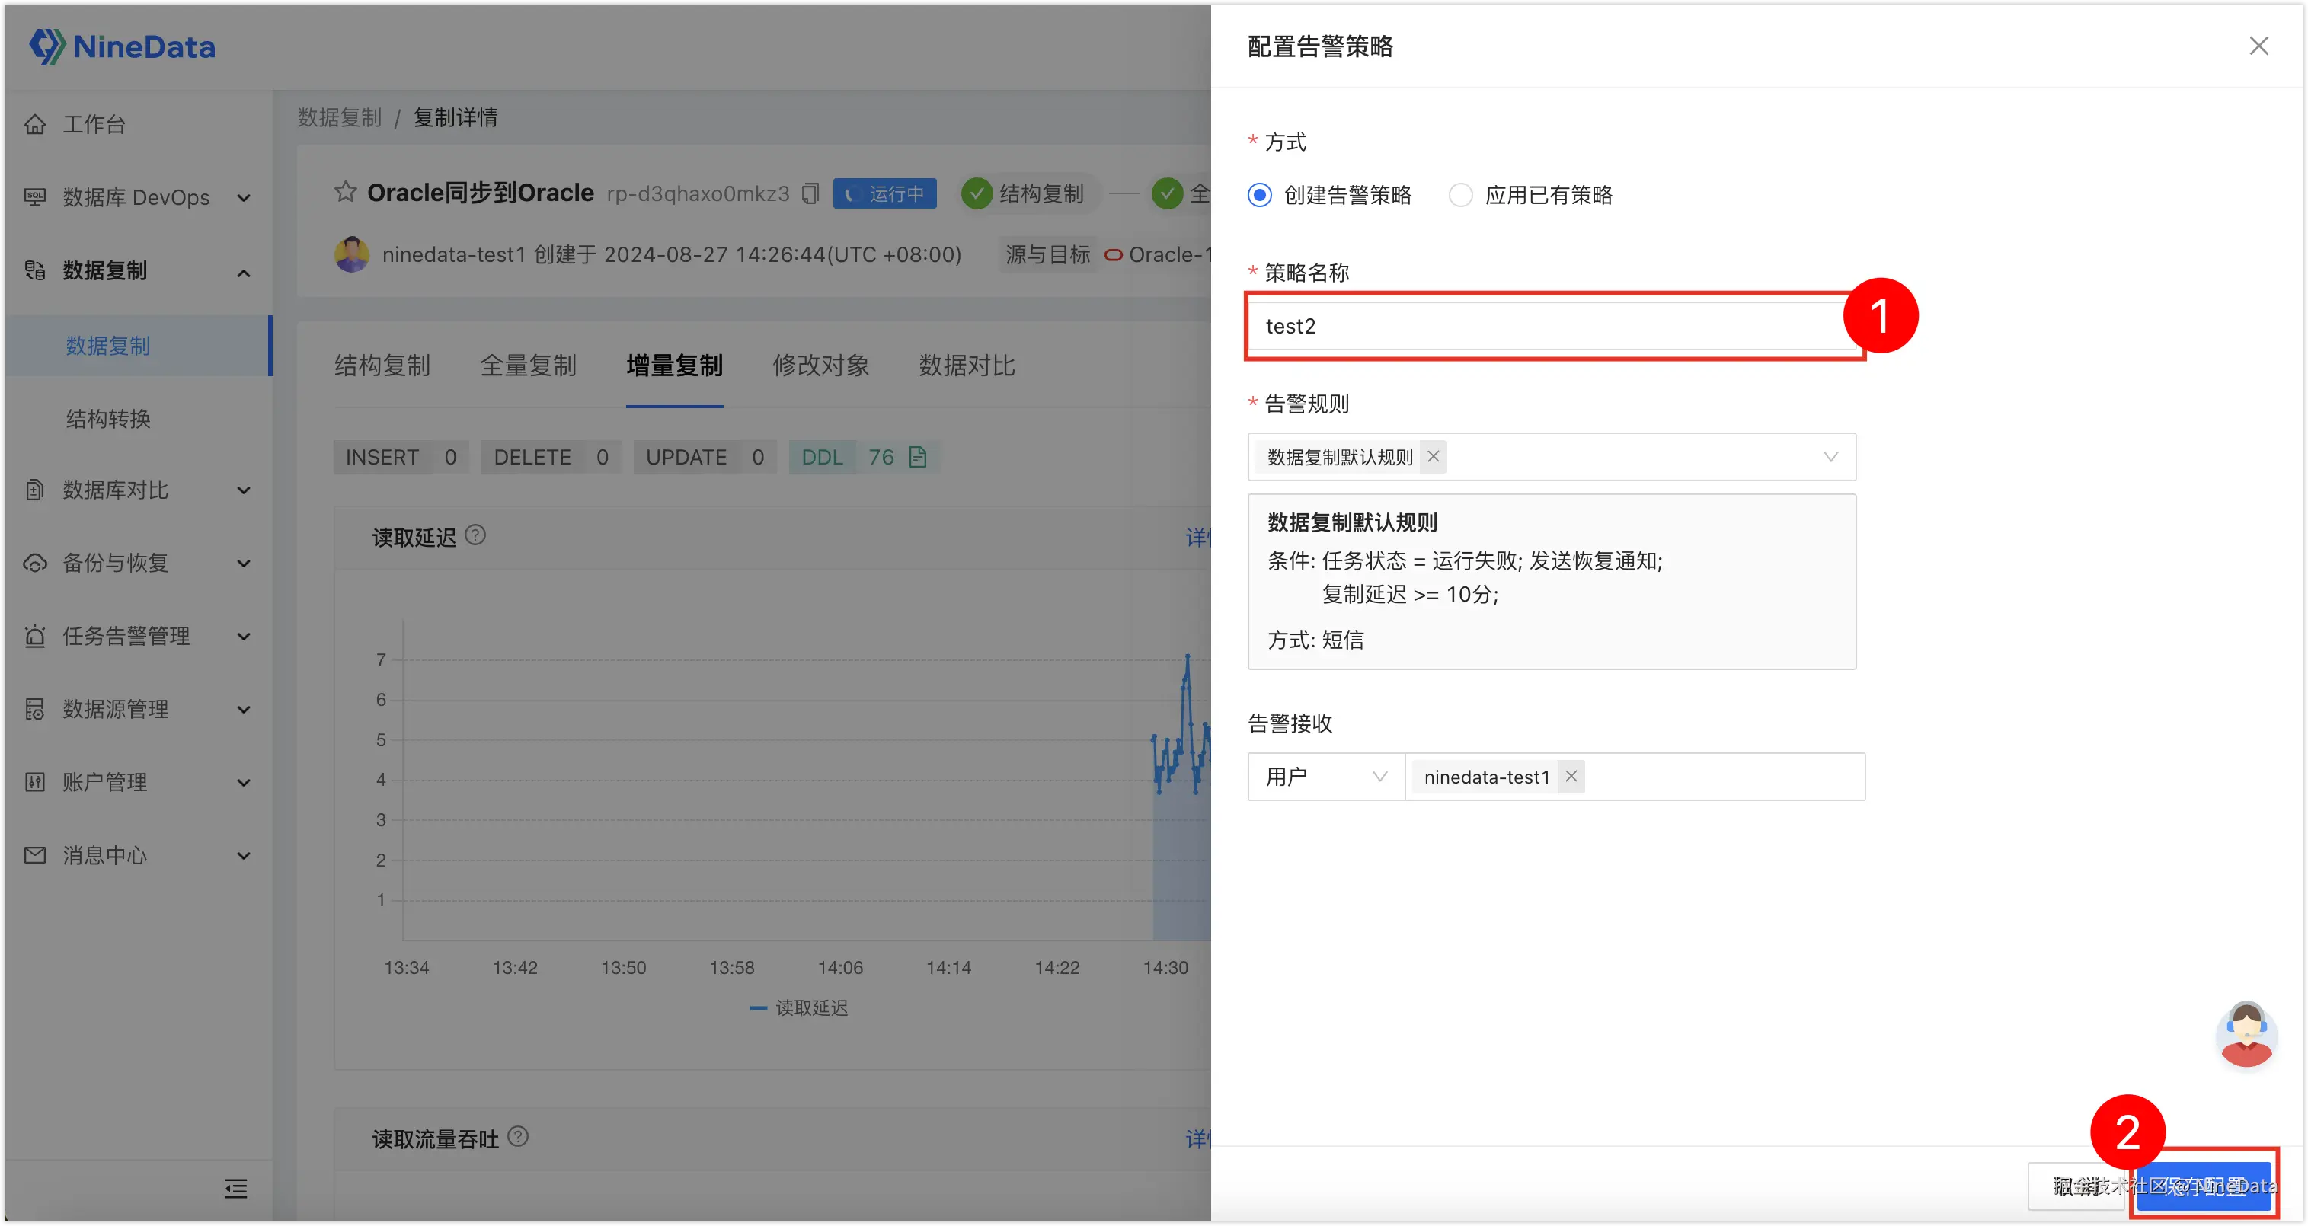The image size is (2308, 1226).
Task: Open the 告警规则 dropdown list
Action: coord(1830,457)
